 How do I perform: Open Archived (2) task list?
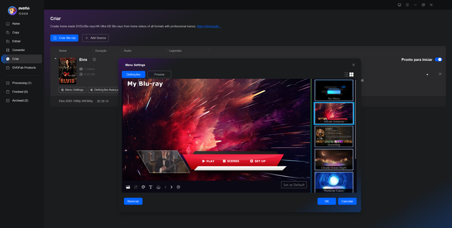tap(22, 101)
